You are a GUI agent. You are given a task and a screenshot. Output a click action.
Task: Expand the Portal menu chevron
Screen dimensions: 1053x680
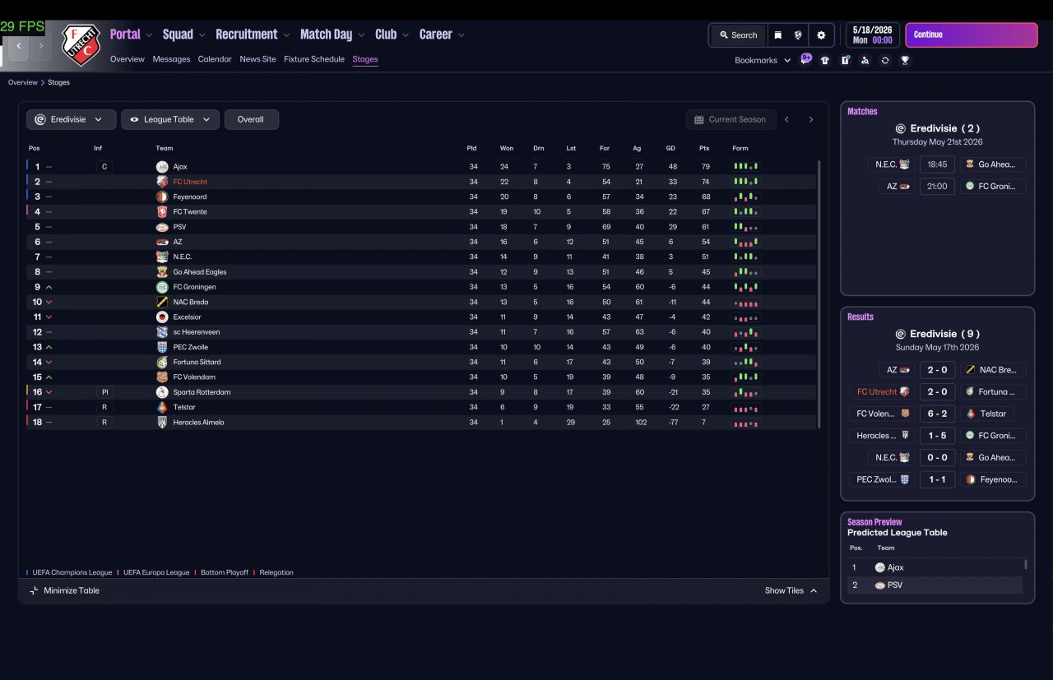tap(149, 35)
